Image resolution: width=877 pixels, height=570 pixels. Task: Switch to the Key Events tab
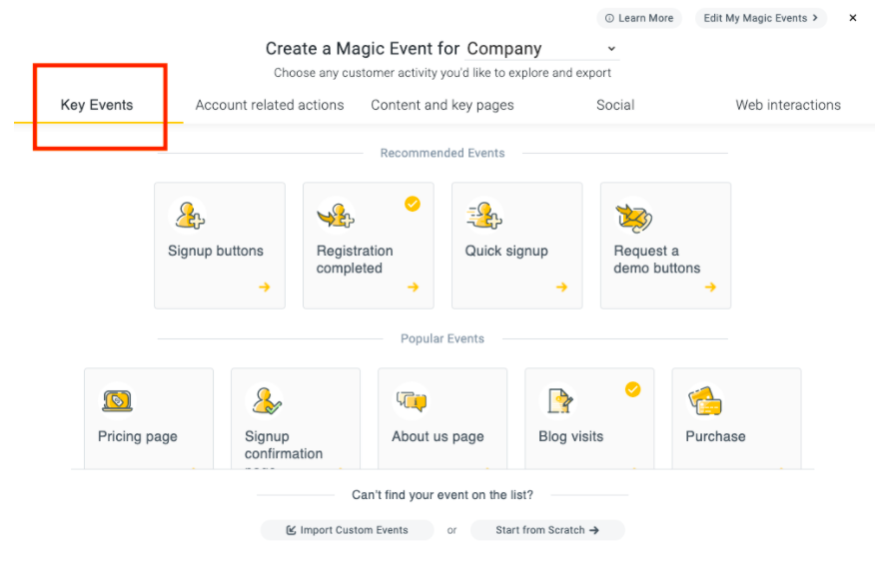coord(97,105)
